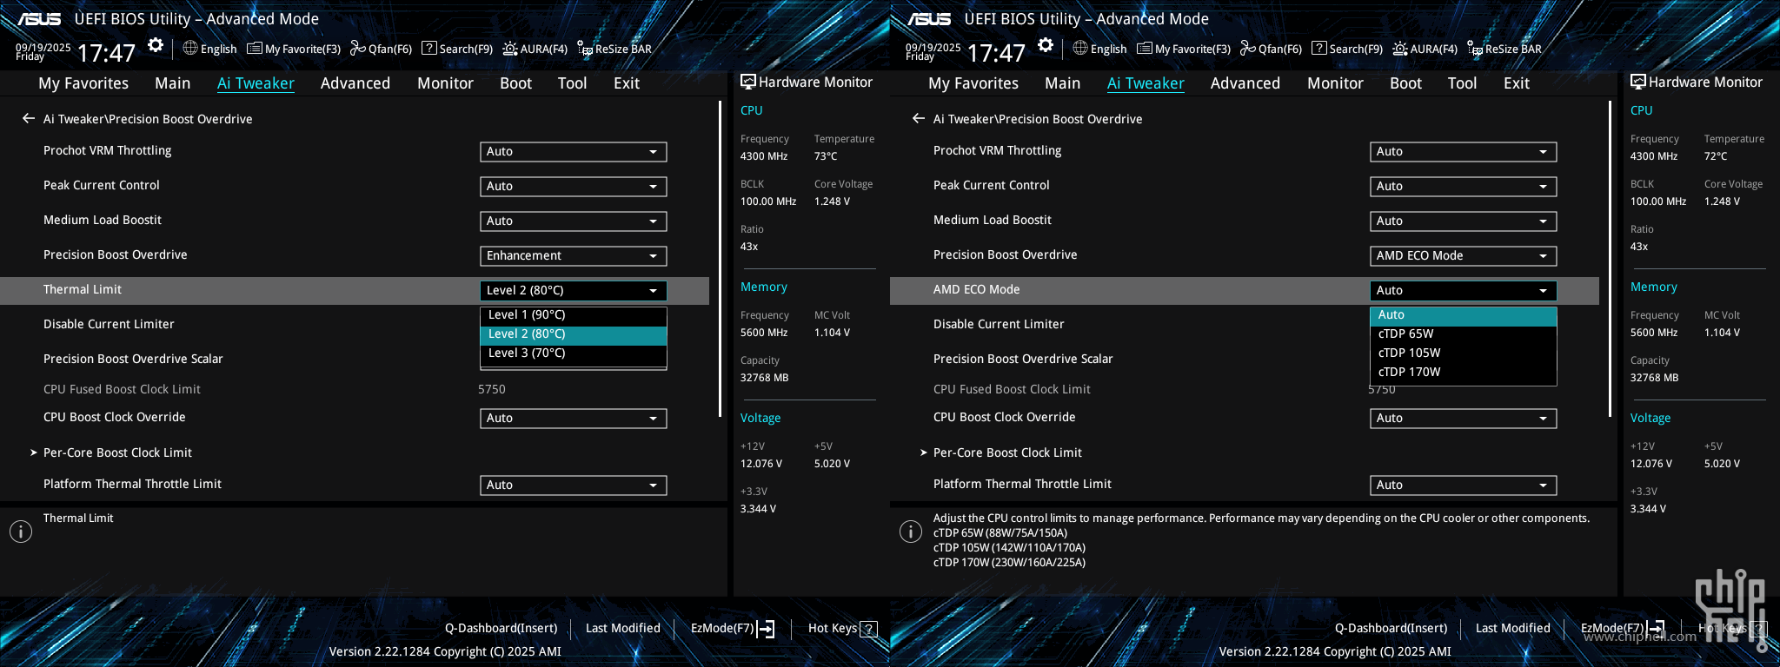Click English globe icon in left window

pos(190,48)
